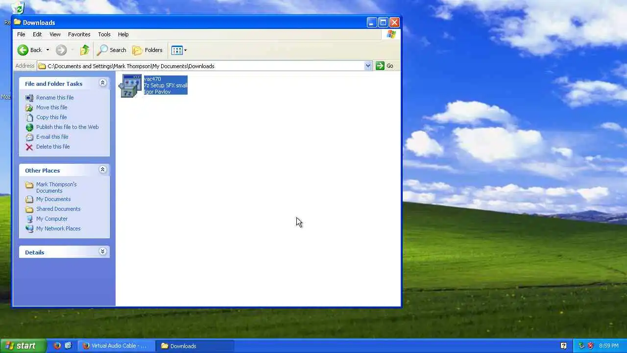Click the red security shield tray icon
This screenshot has width=627, height=353.
point(590,346)
